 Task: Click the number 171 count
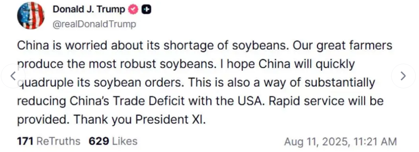click(x=25, y=141)
